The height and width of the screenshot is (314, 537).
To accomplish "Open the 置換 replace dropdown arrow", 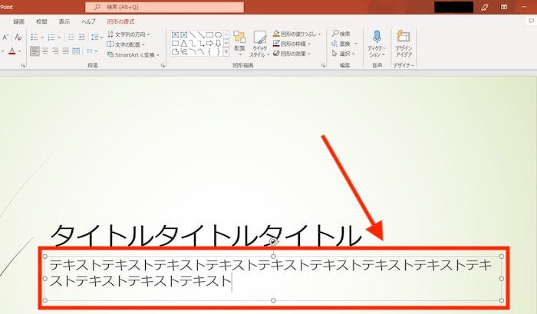I will pyautogui.click(x=355, y=44).
